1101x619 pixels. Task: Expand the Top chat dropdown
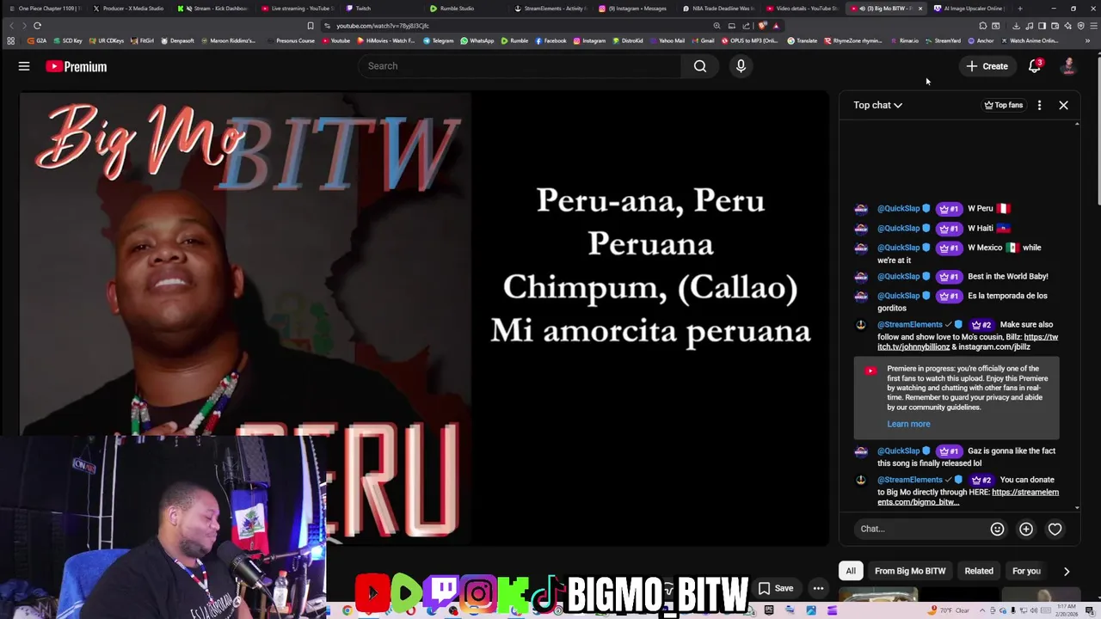click(877, 105)
